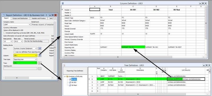The width and height of the screenshot is (212, 96).
Task: Select column C header in Column Definition
Action: (x=133, y=7)
